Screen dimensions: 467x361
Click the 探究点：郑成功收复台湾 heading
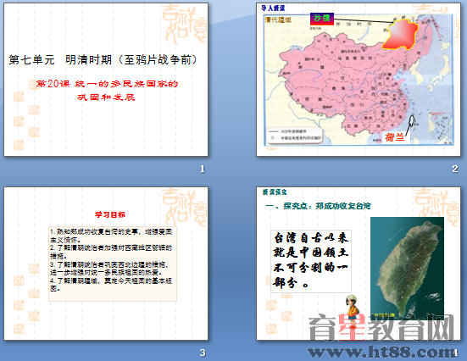pos(318,206)
